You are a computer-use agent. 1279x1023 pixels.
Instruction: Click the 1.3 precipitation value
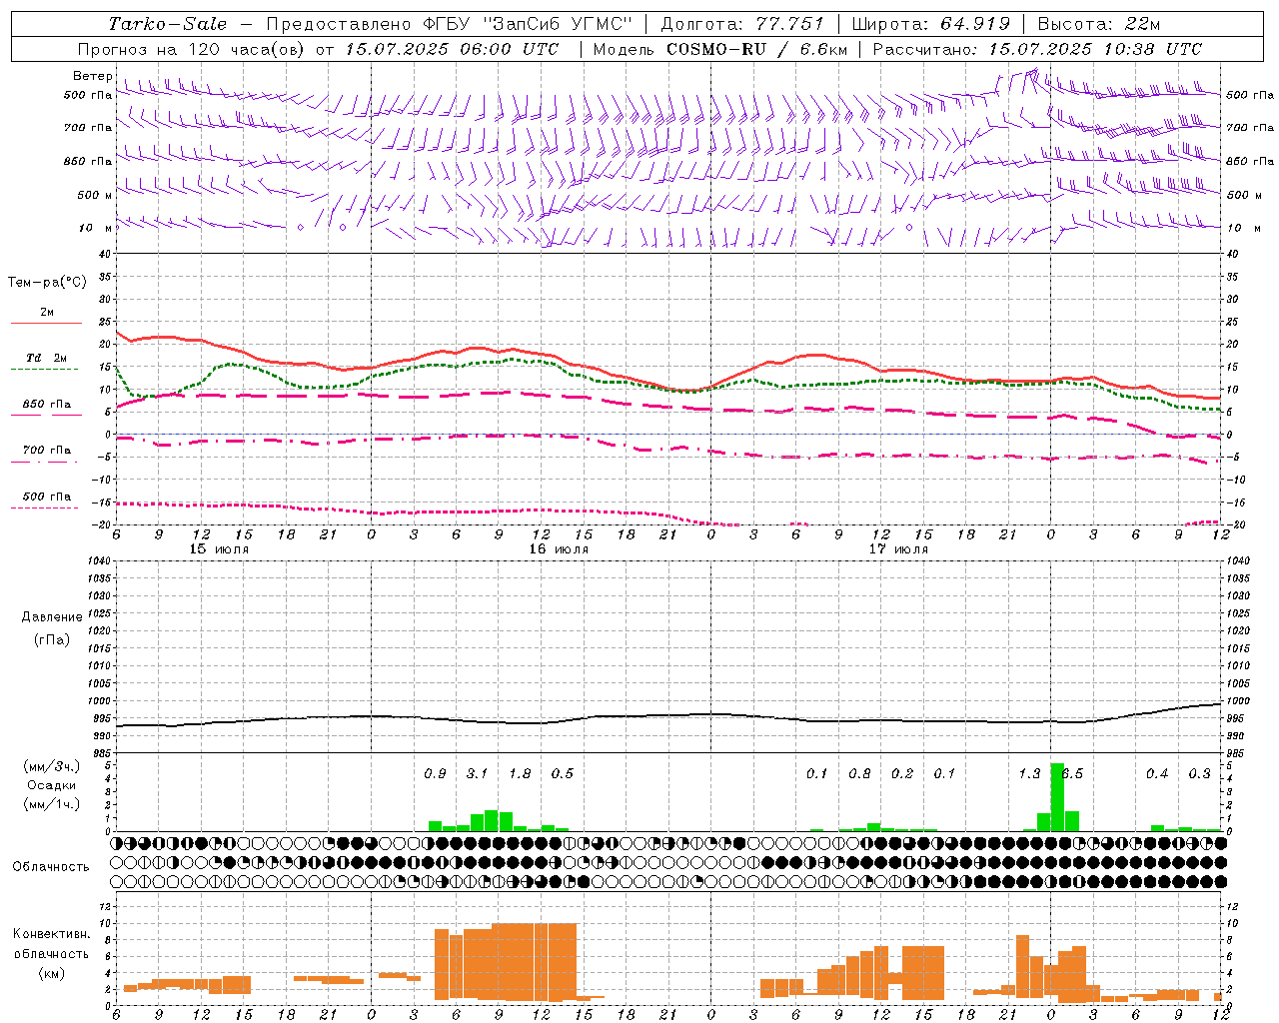tap(1029, 773)
